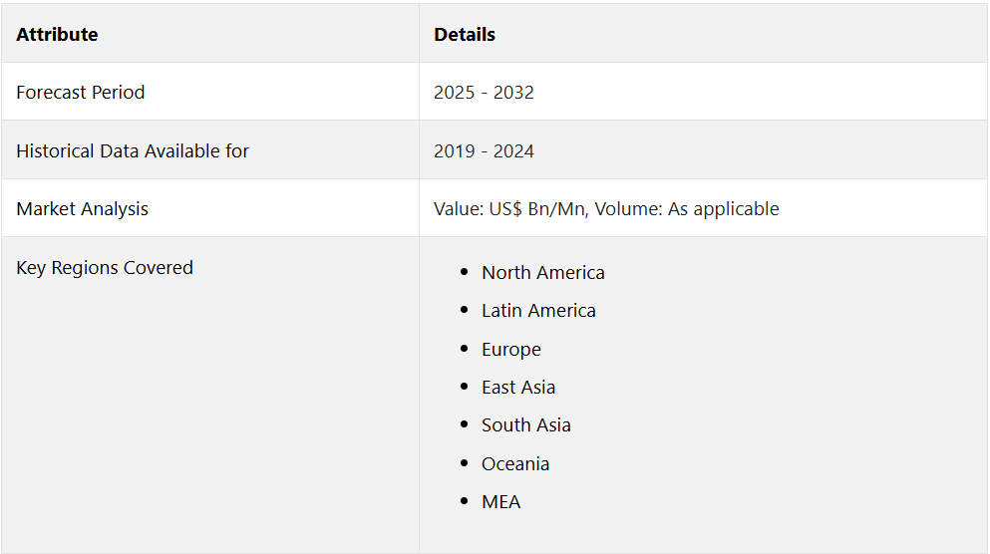Image resolution: width=990 pixels, height=554 pixels.
Task: Click the bullet point before North America
Action: point(464,271)
